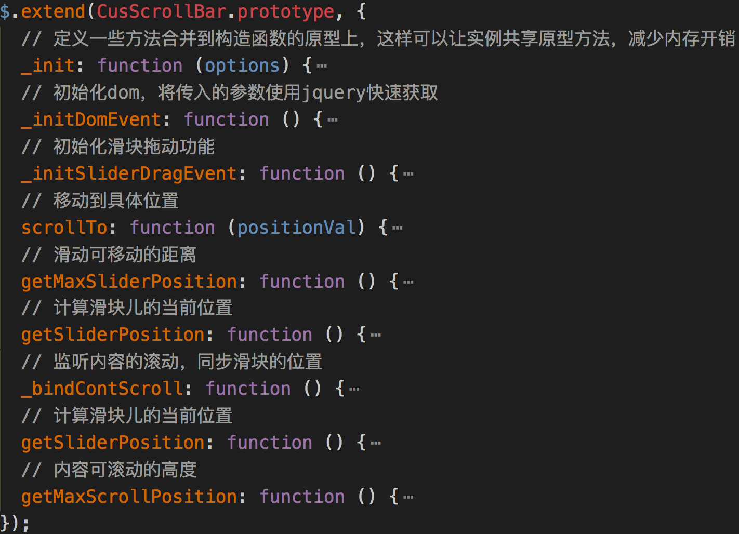
Task: Click the closing }); line
Action: tap(15, 523)
